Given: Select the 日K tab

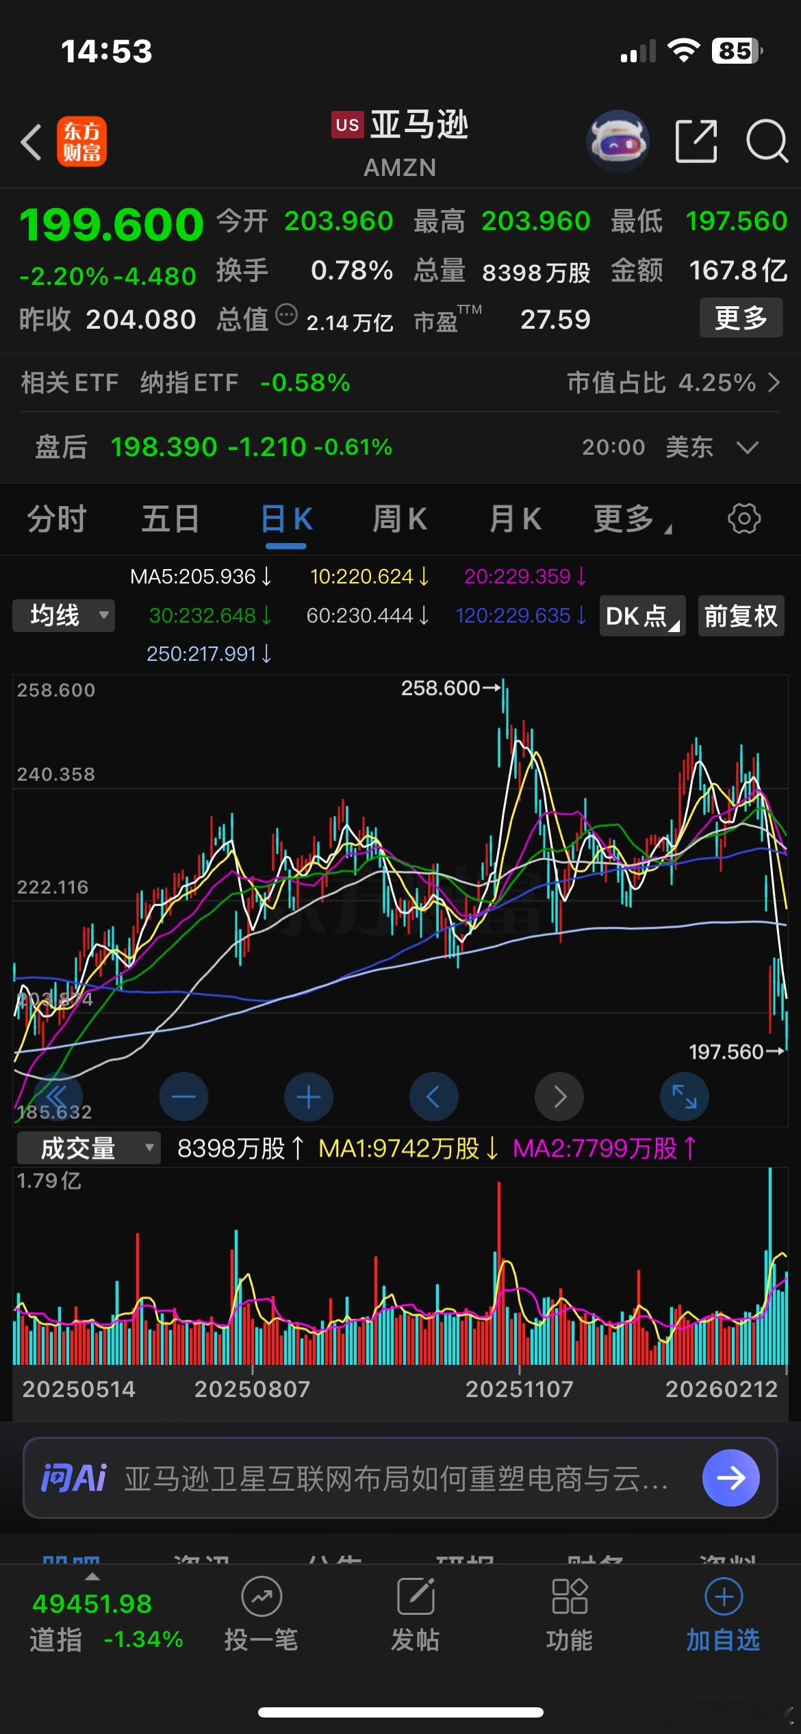Looking at the screenshot, I should (286, 519).
